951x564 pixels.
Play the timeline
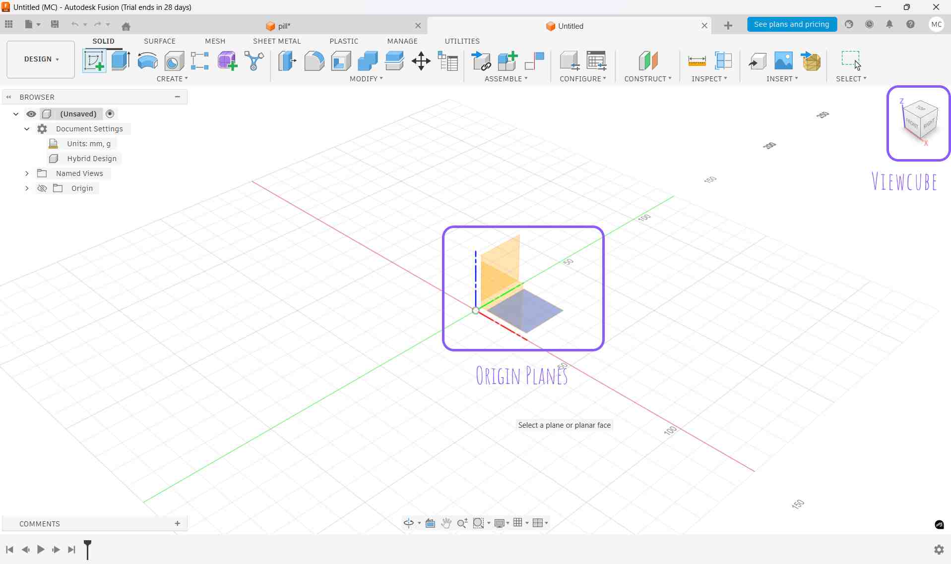click(41, 549)
